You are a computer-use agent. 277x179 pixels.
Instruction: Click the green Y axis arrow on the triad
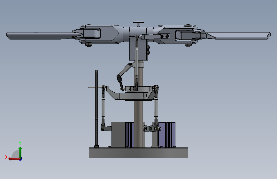pos(20,152)
